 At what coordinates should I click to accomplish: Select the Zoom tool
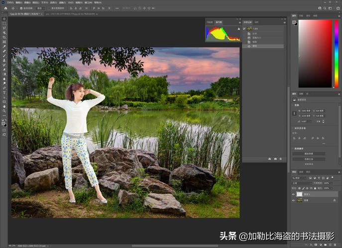(4, 111)
